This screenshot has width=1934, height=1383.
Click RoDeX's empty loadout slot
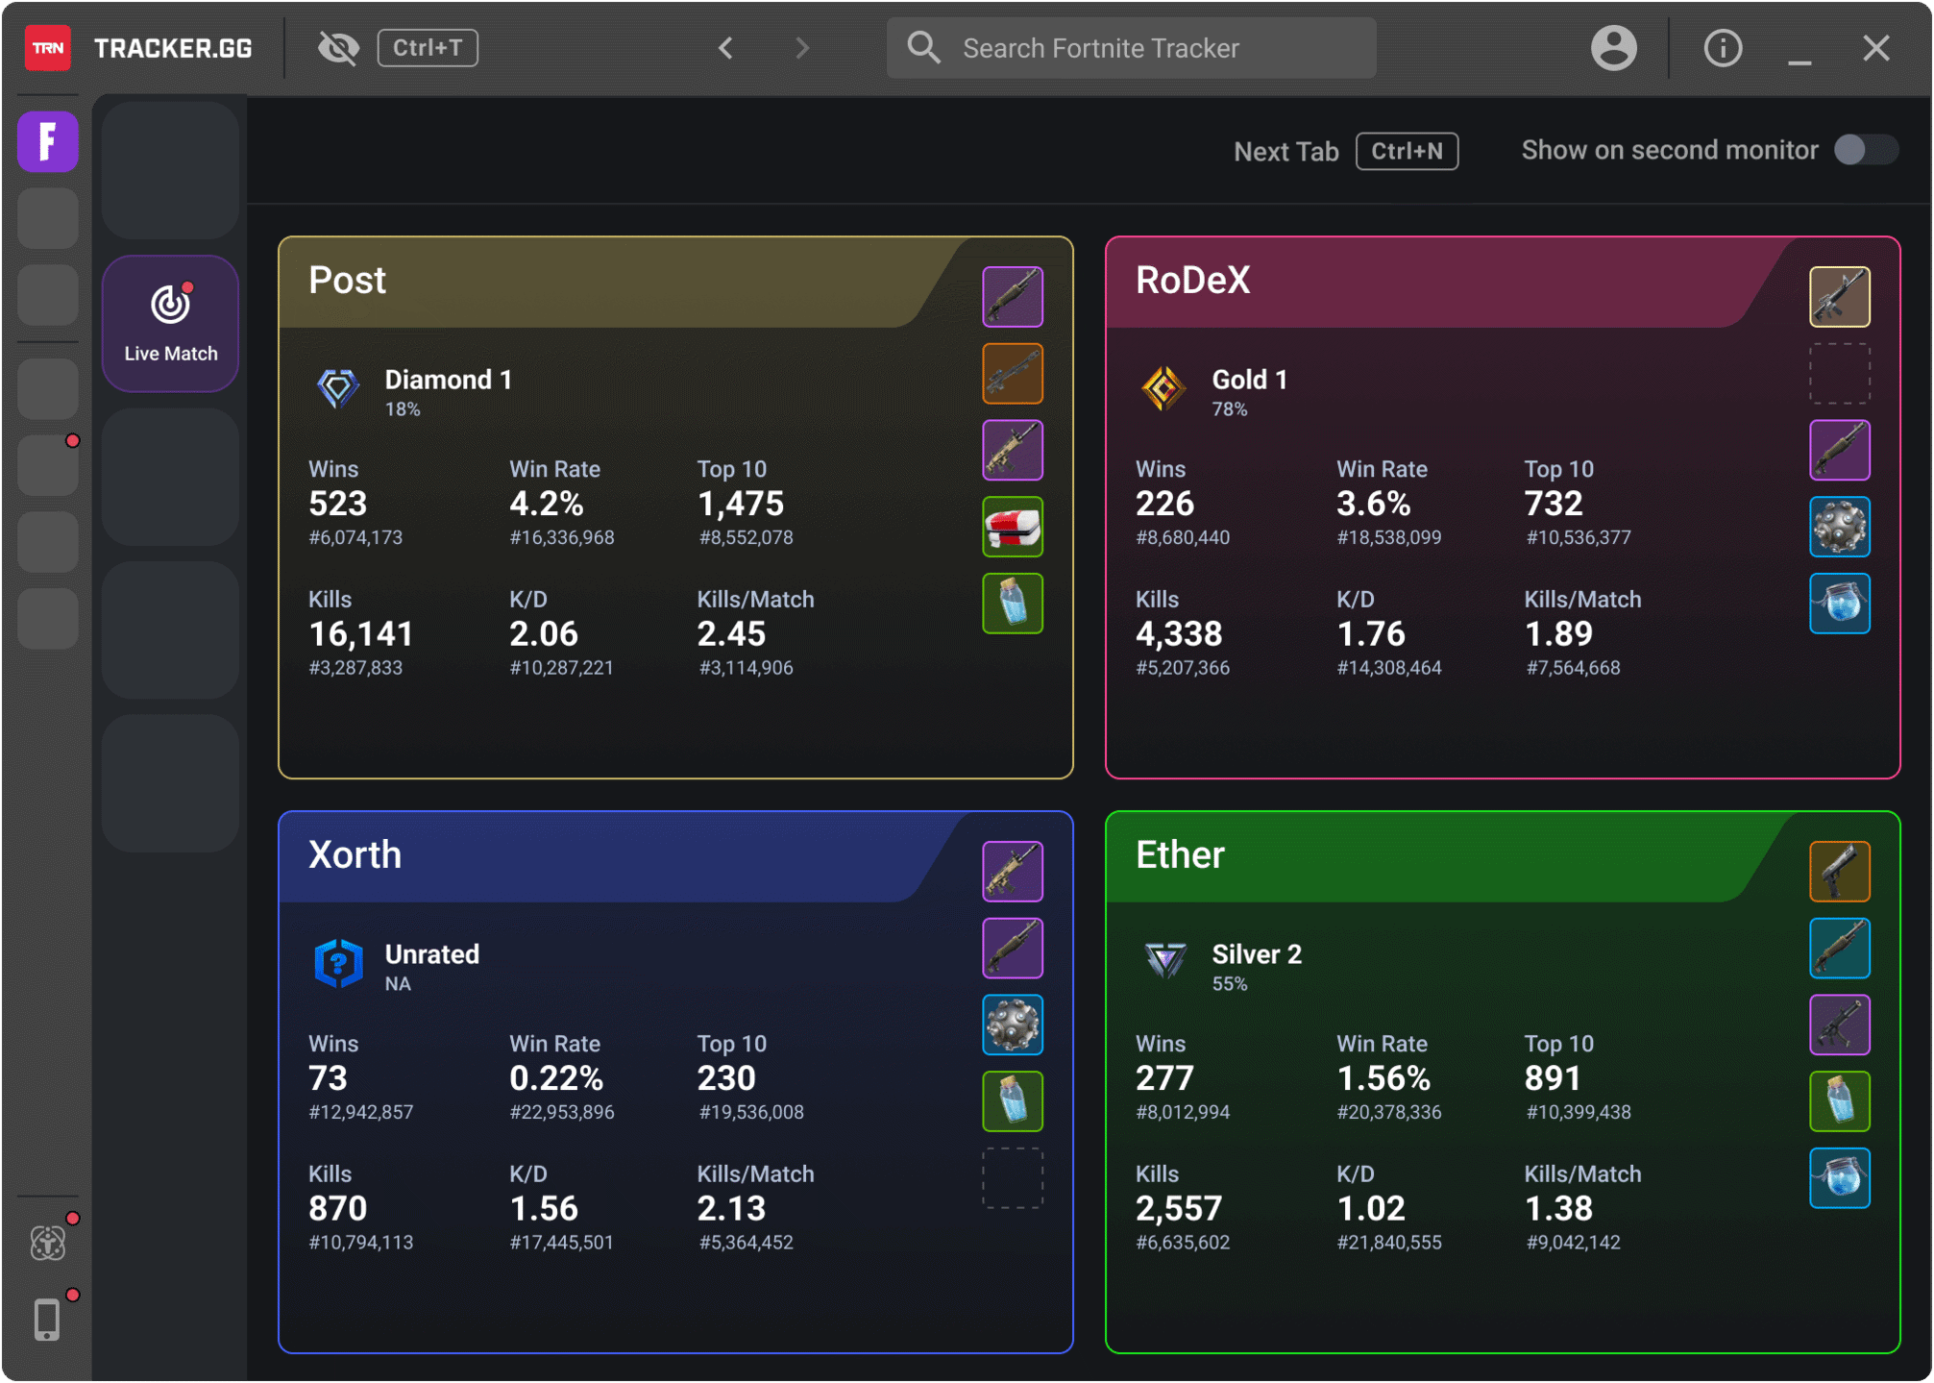pos(1840,374)
